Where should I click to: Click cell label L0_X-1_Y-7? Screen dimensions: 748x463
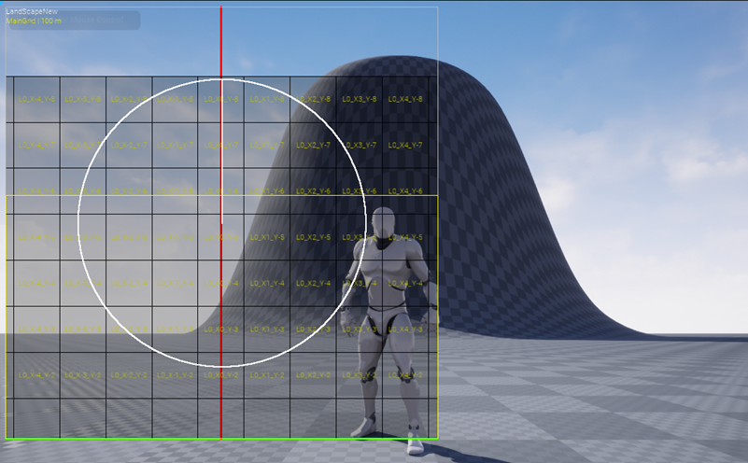[x=175, y=145]
